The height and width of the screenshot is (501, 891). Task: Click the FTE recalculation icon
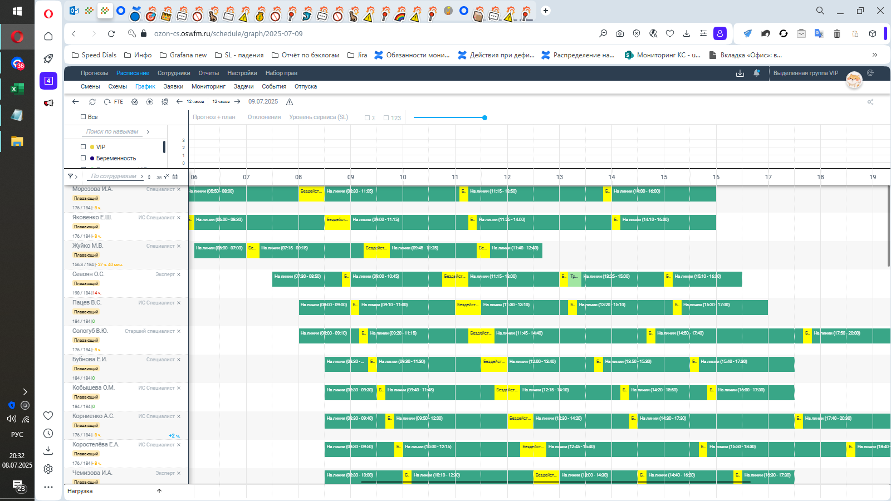point(107,102)
